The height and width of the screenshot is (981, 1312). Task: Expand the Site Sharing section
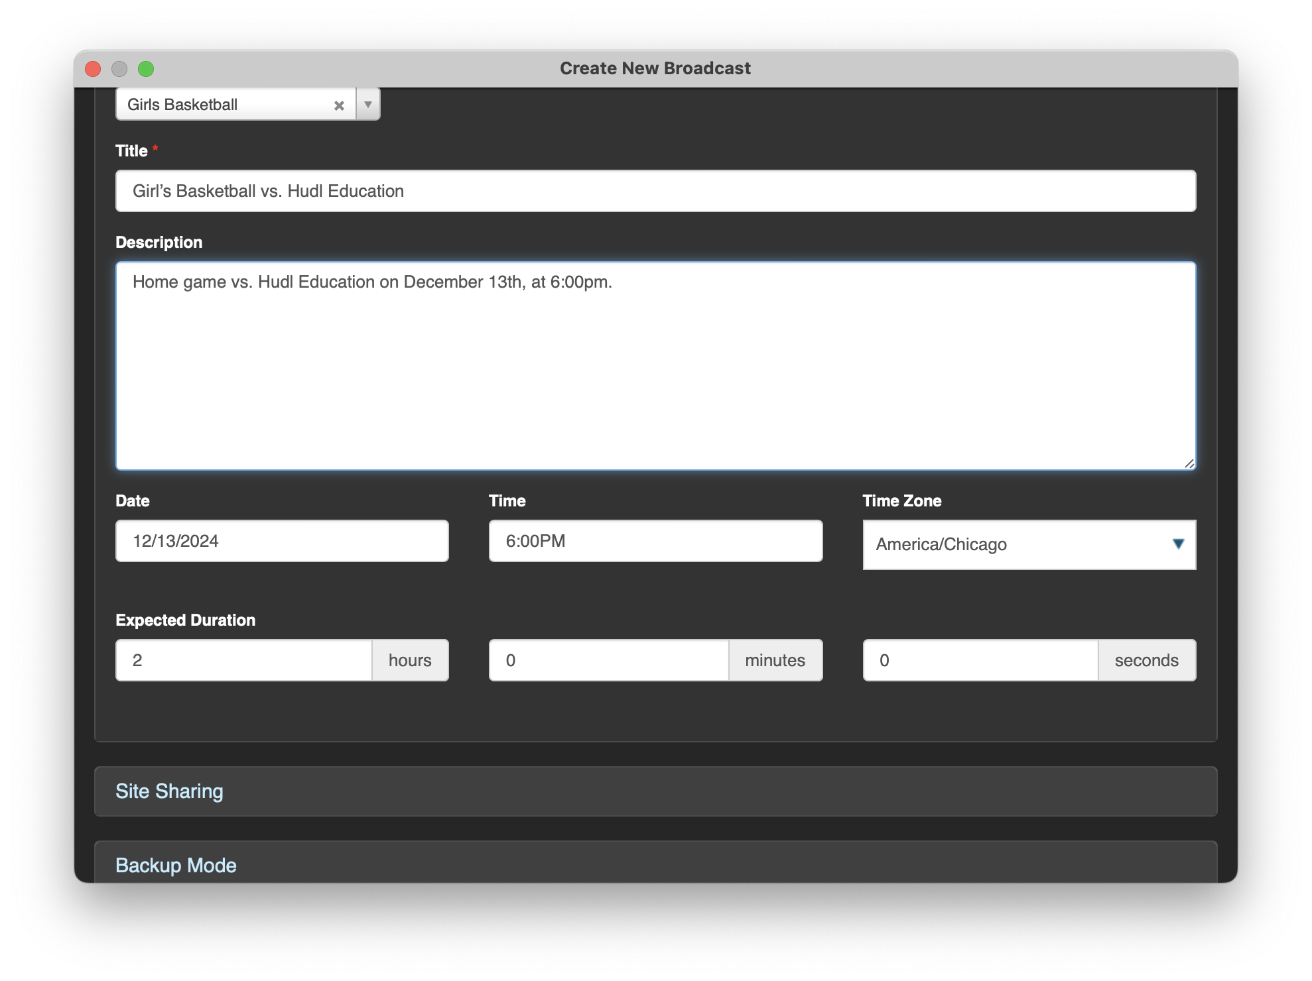[x=170, y=791]
